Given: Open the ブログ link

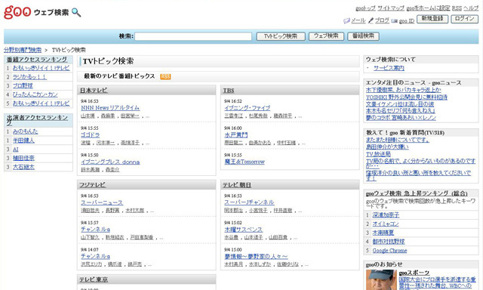Looking at the screenshot, I should point(382,20).
